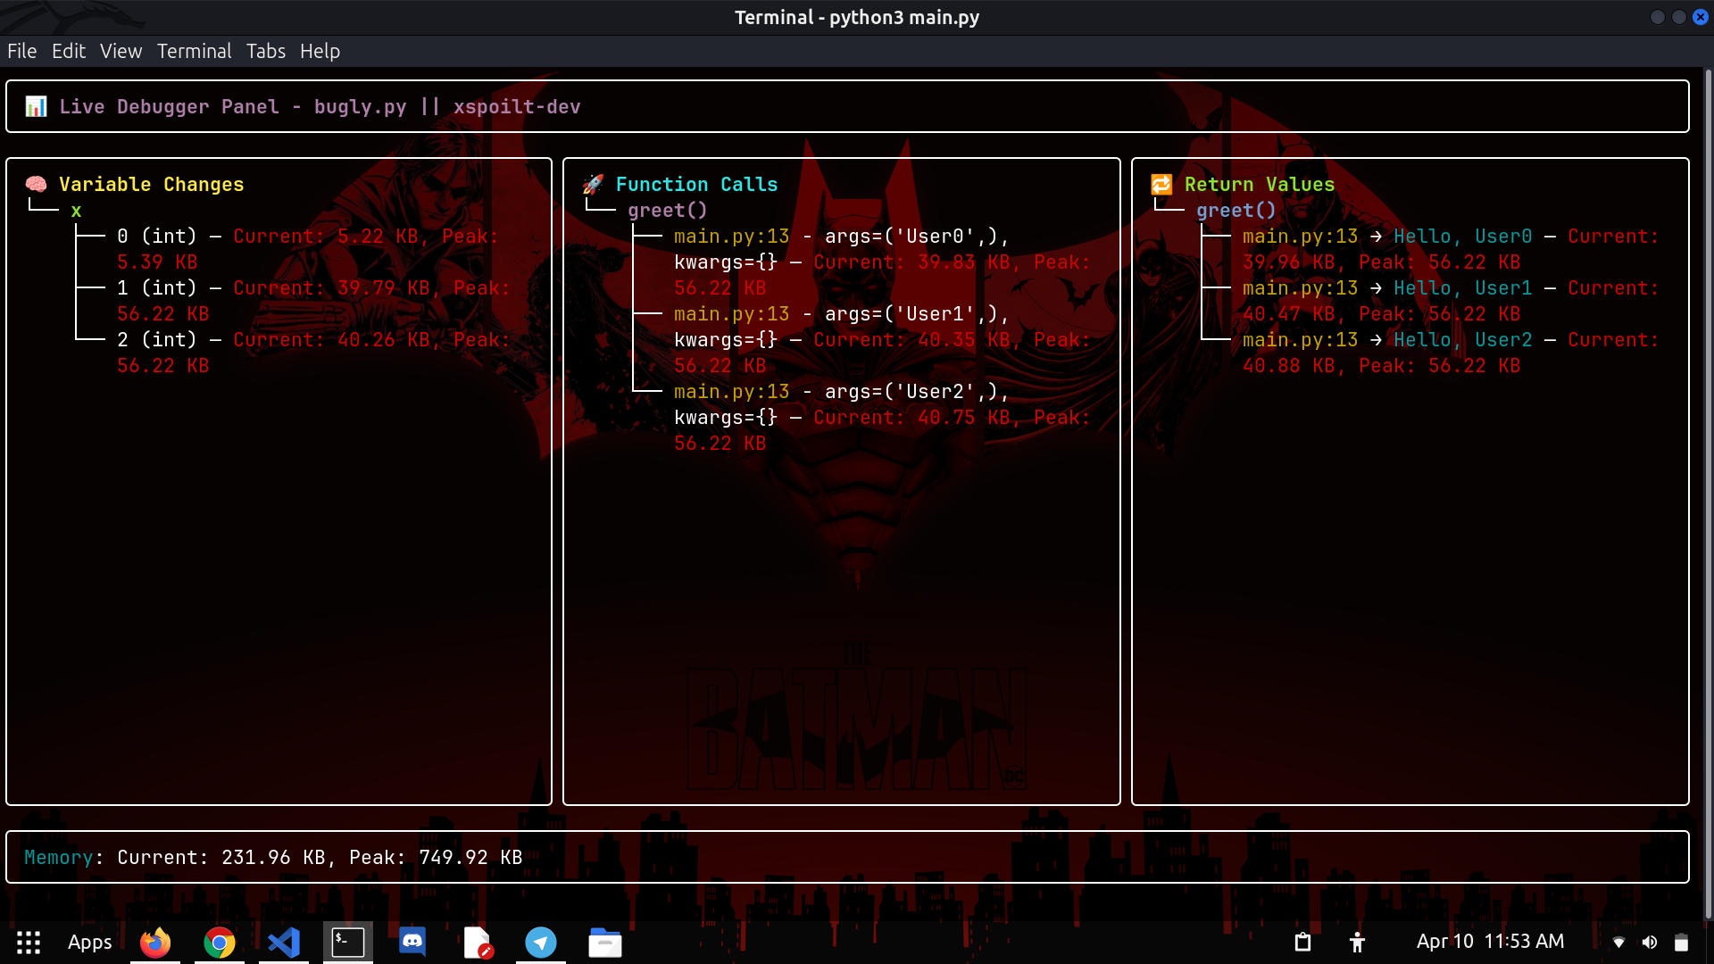Viewport: 1714px width, 964px height.
Task: Click the x node under Variable Changes
Action: pos(76,212)
